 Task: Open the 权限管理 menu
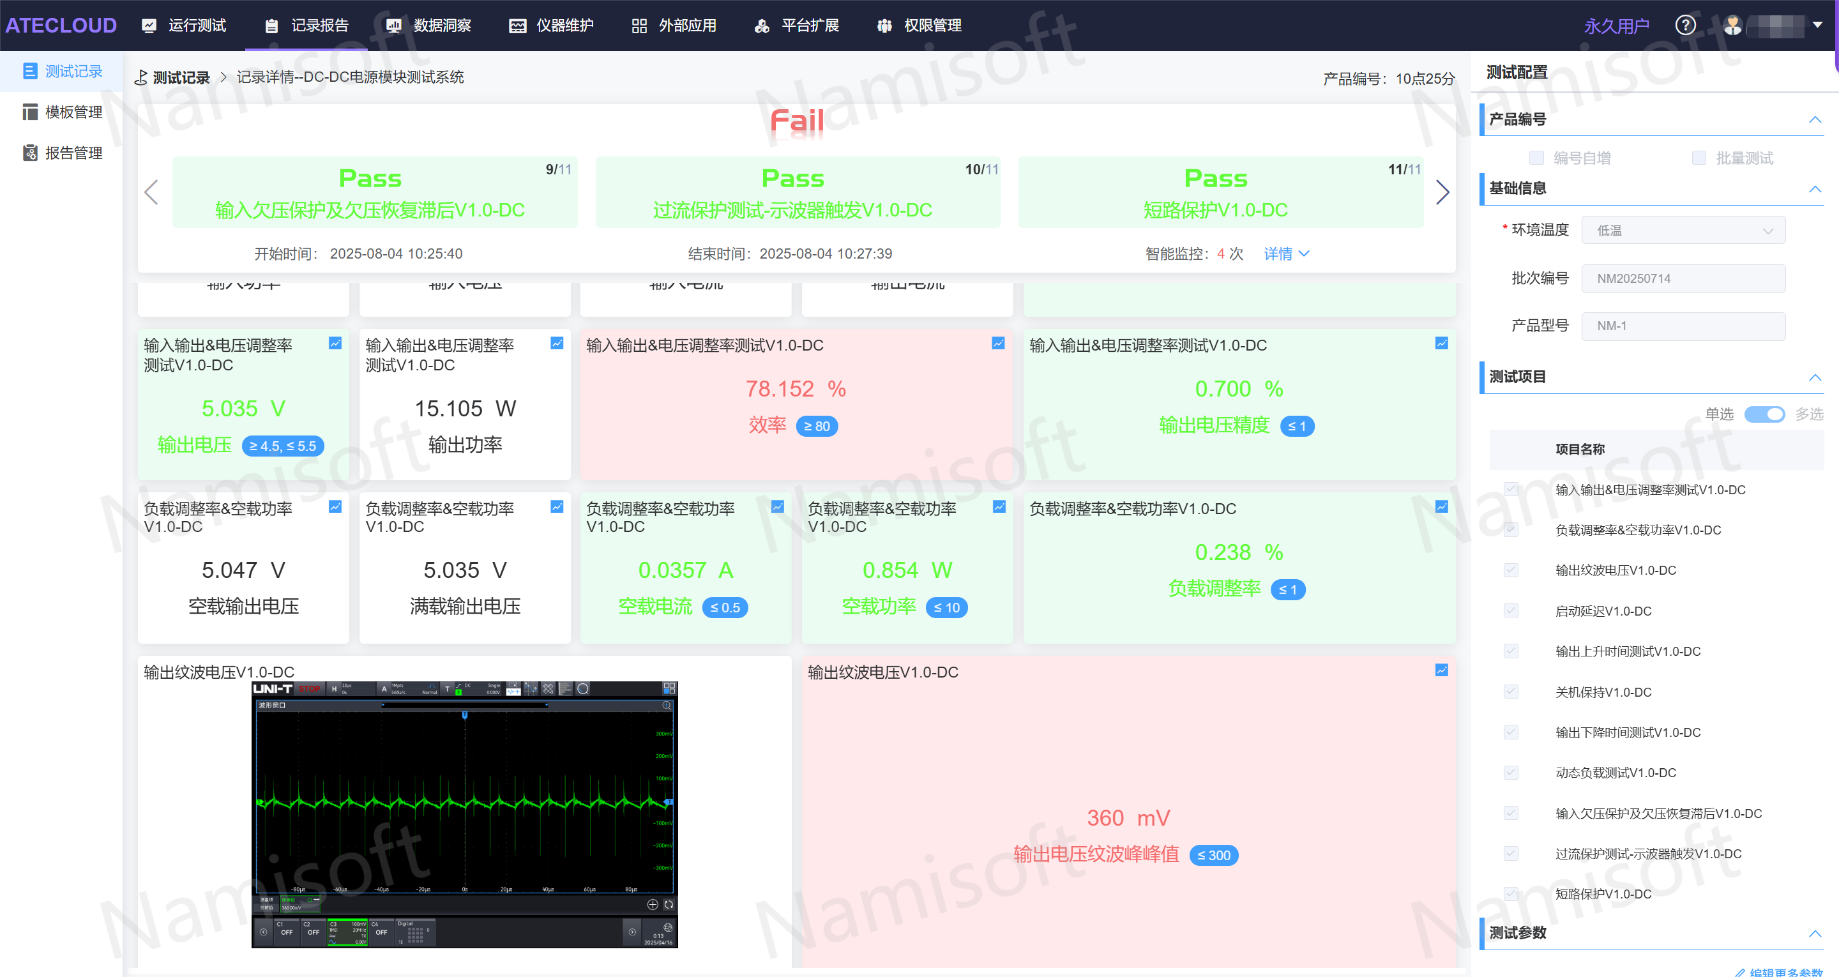919,26
